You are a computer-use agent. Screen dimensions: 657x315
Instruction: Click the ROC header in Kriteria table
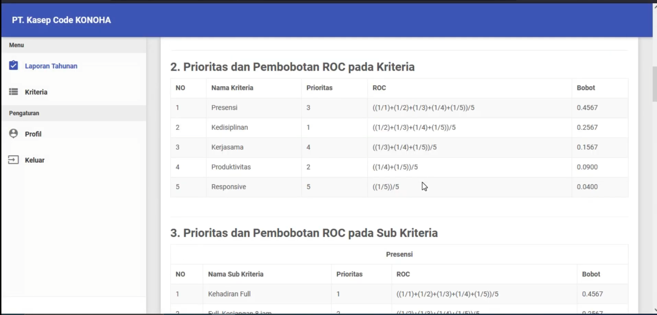pyautogui.click(x=379, y=88)
